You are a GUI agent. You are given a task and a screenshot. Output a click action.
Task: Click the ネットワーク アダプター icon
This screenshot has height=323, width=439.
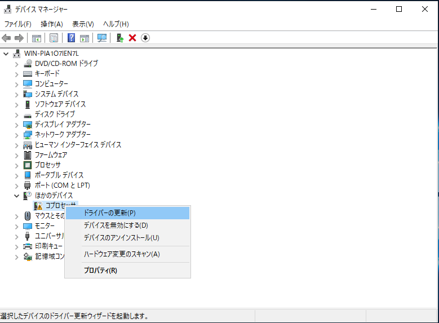tap(28, 135)
